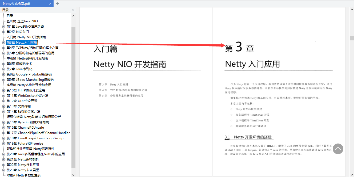Viewport: 354px width, 177px height.
Task: Expand 第5章 分隔符和定长解码器 node
Action: tap(3, 53)
